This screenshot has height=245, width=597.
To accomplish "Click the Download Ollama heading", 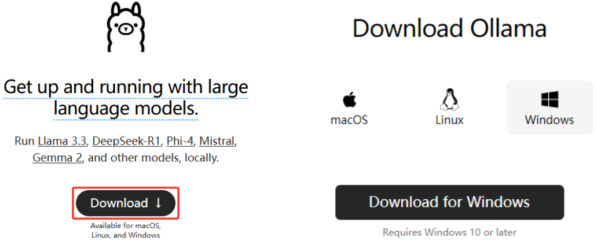I will pyautogui.click(x=449, y=28).
